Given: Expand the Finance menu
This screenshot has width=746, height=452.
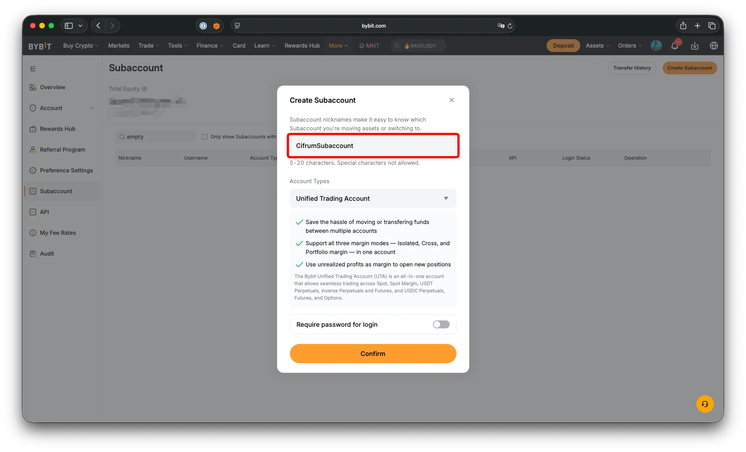Looking at the screenshot, I should [210, 46].
